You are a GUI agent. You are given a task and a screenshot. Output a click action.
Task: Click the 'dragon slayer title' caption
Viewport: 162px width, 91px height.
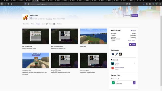(56, 71)
